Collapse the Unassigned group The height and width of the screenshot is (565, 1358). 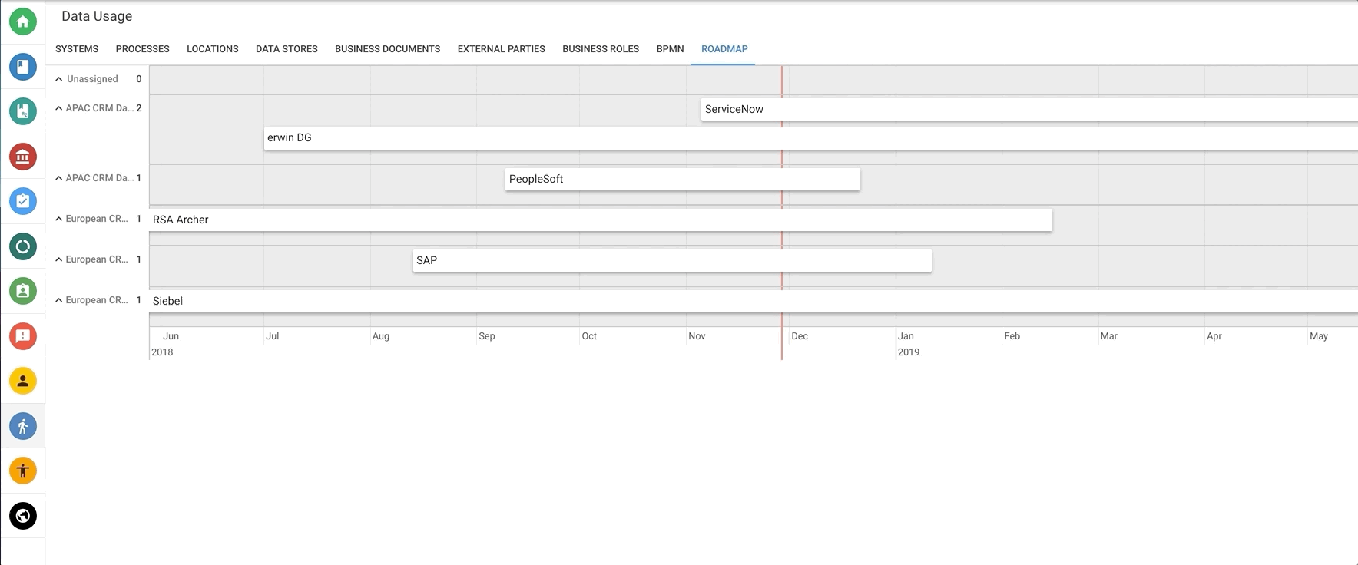[x=59, y=79]
